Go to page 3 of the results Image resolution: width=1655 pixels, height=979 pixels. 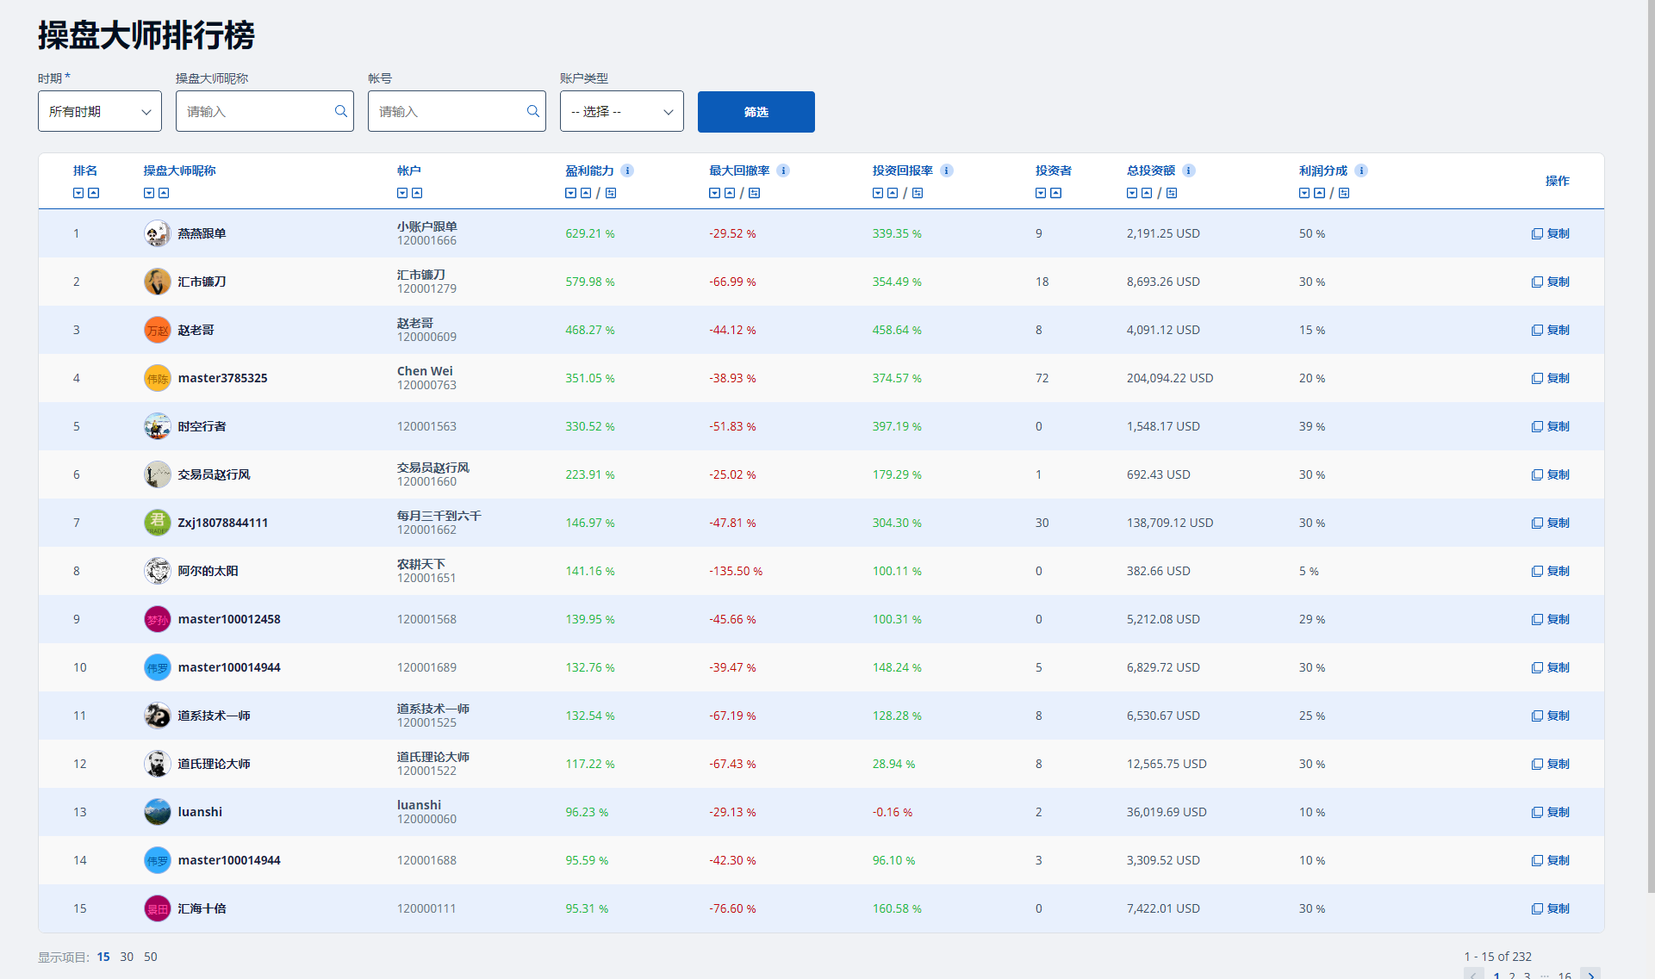(x=1527, y=976)
